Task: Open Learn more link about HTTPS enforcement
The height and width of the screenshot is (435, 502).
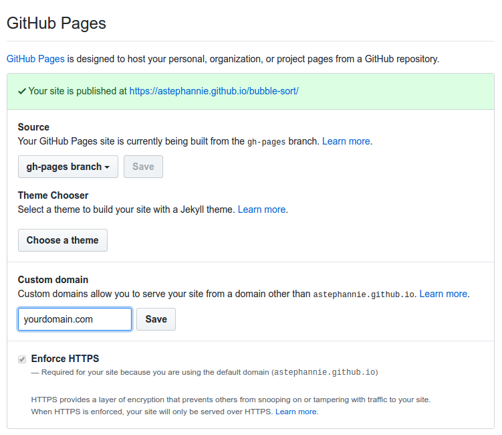Action: pyautogui.click(x=296, y=412)
